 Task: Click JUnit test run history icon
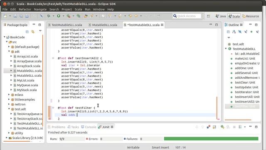pyautogui.click(x=240, y=127)
